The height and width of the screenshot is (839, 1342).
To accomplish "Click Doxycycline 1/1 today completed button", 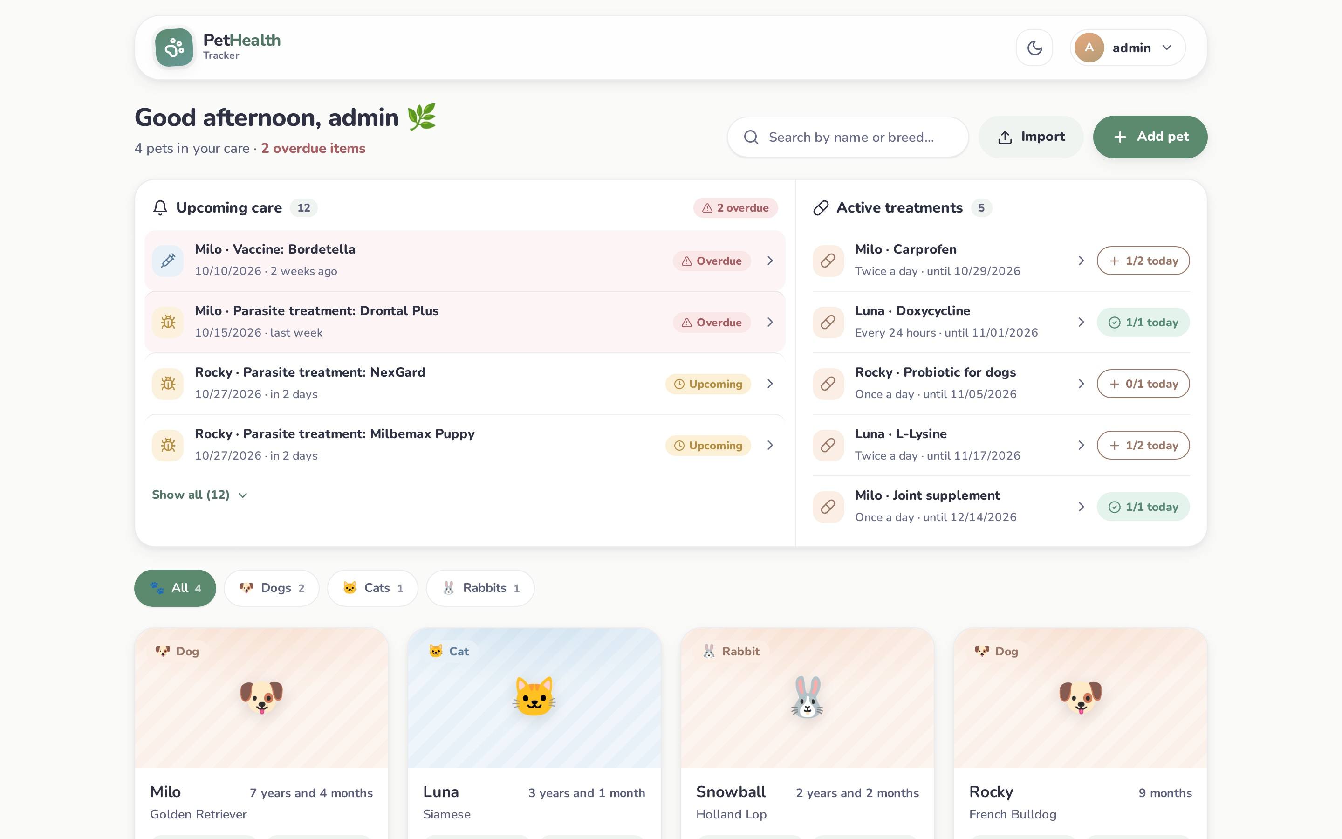I will (x=1143, y=323).
